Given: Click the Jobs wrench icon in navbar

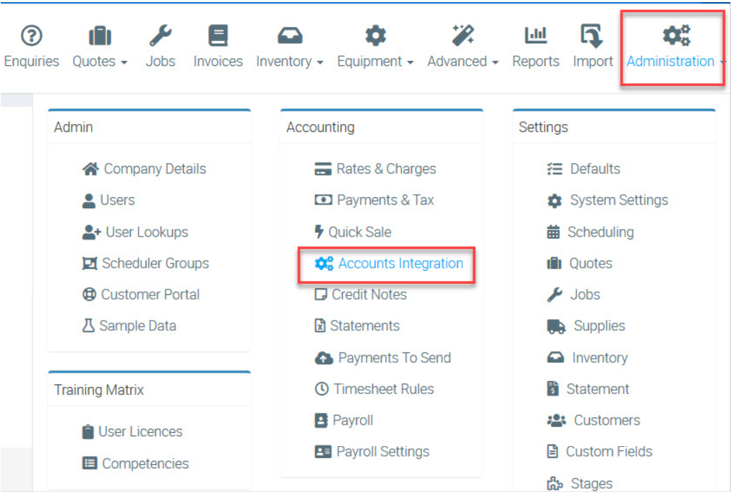Looking at the screenshot, I should 160,35.
